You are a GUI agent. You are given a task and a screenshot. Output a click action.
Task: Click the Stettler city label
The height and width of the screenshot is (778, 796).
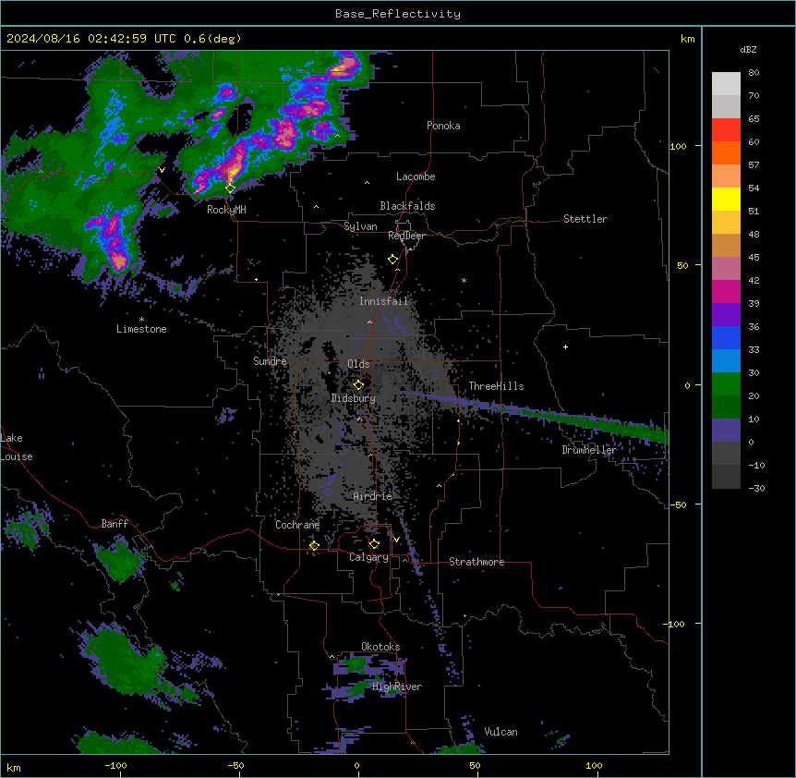point(585,219)
